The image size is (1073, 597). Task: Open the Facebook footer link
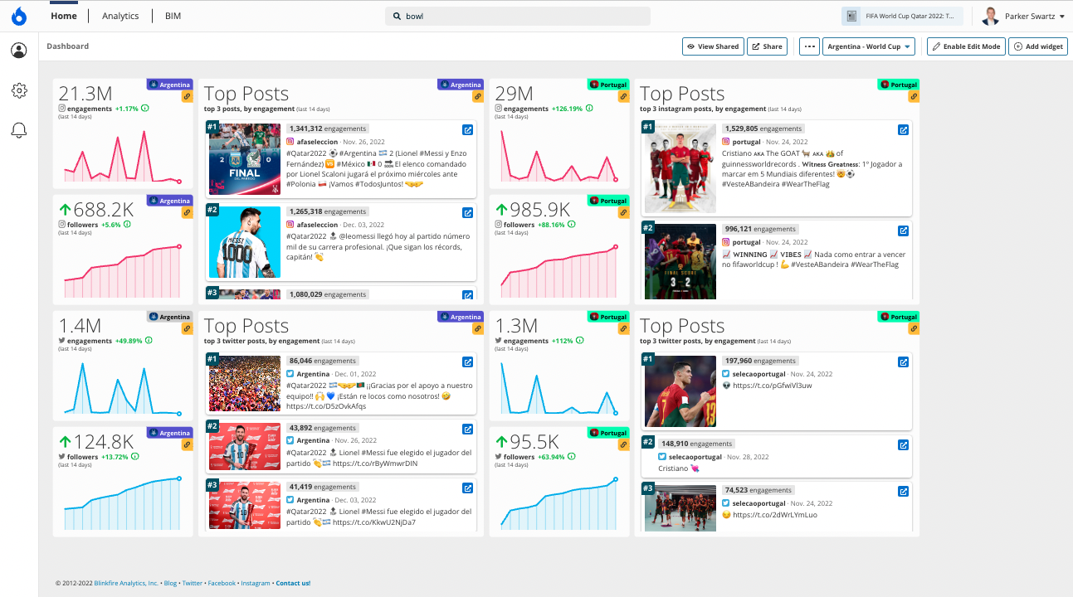pos(222,583)
